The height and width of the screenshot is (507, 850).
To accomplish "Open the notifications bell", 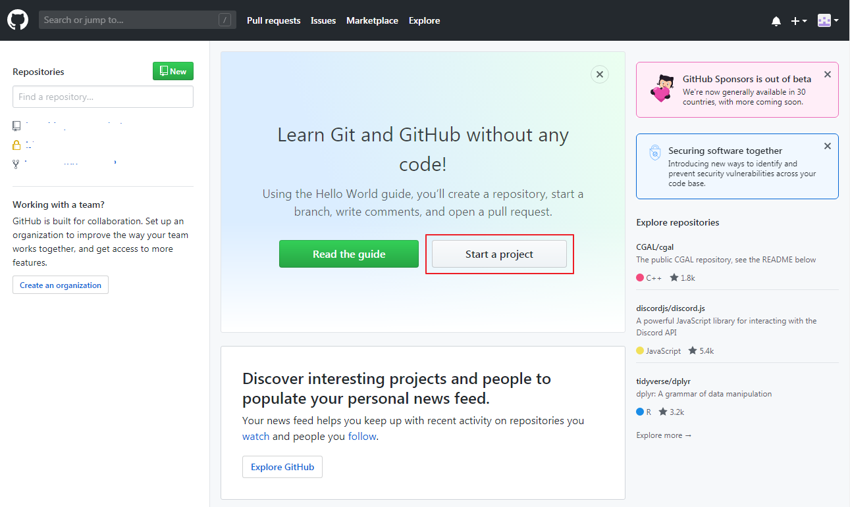I will [x=776, y=21].
